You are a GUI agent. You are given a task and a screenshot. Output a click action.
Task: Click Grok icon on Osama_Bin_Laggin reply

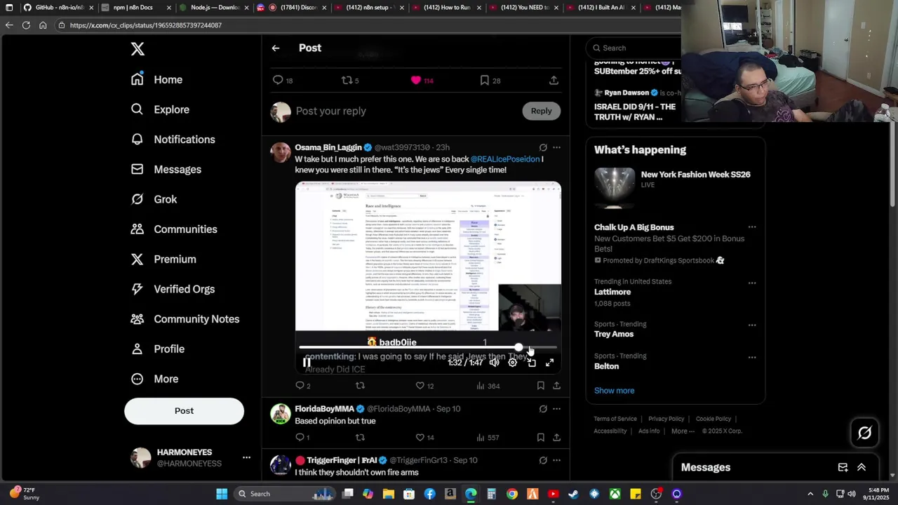543,147
